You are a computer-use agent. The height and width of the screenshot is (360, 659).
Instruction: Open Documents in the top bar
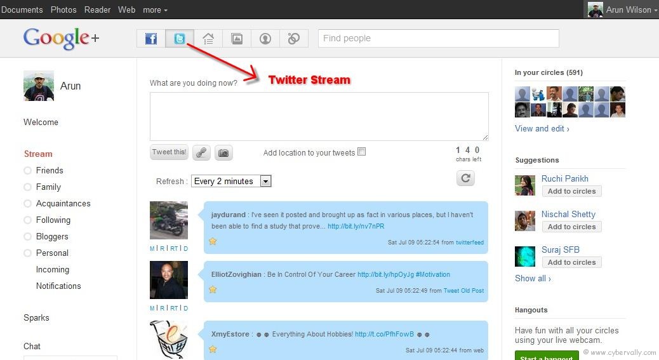click(22, 10)
